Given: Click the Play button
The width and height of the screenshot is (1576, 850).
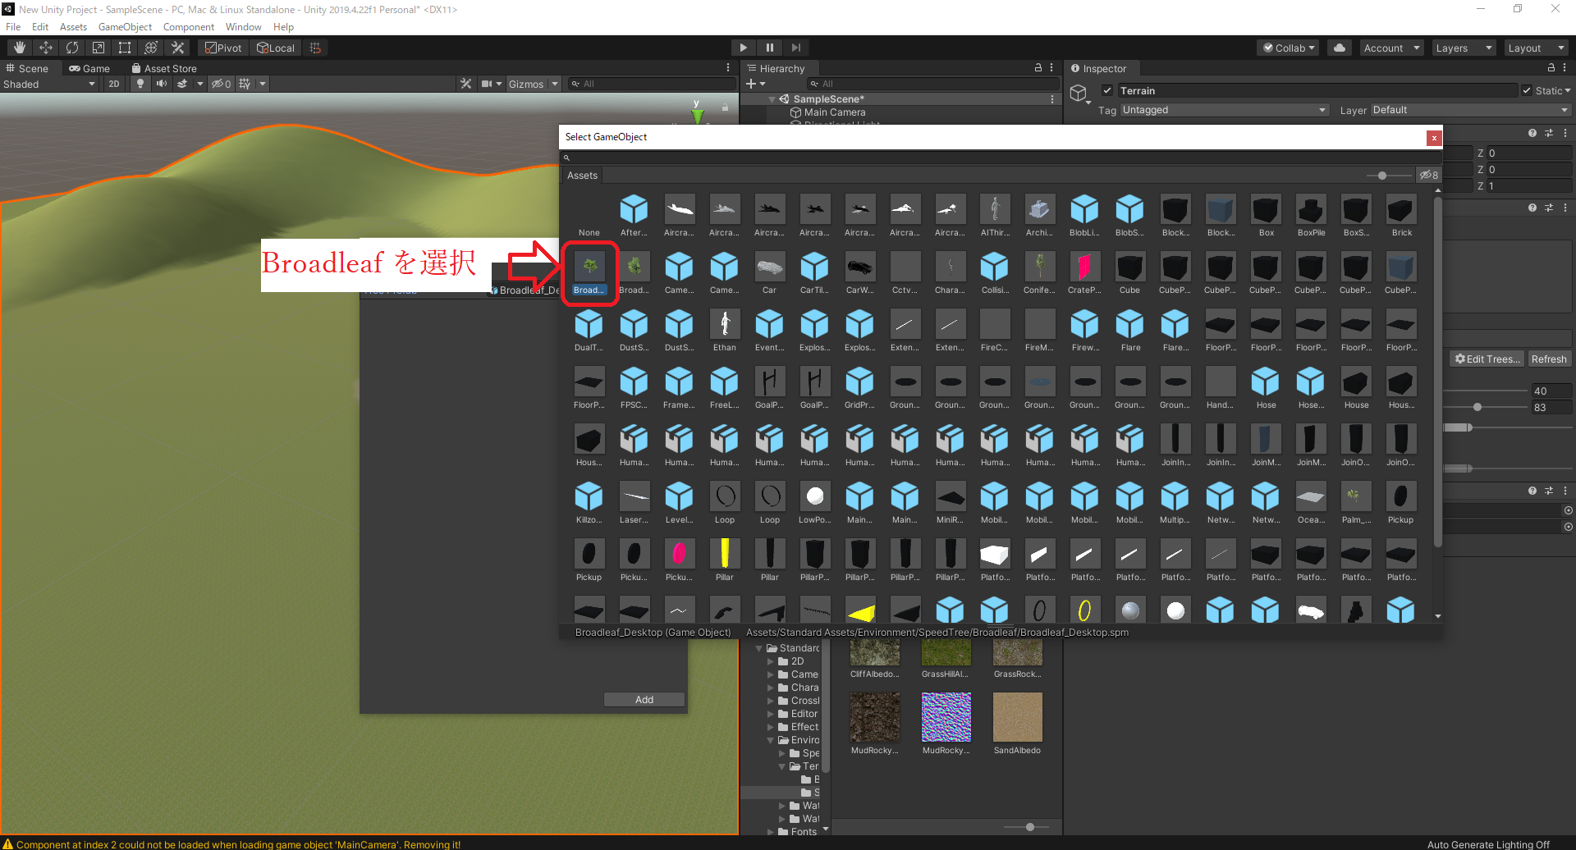Looking at the screenshot, I should click(743, 48).
